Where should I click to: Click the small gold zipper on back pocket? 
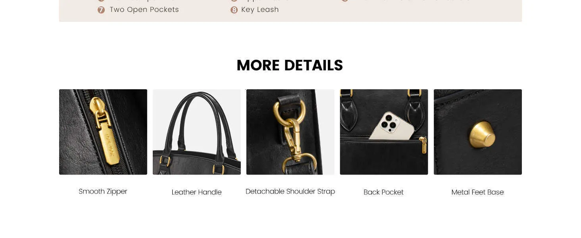423,145
